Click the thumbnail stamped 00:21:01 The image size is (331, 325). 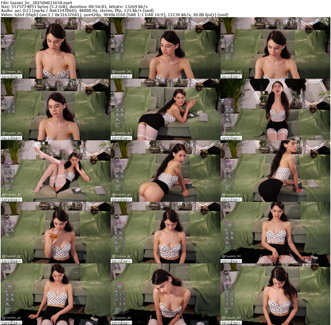pos(275,110)
